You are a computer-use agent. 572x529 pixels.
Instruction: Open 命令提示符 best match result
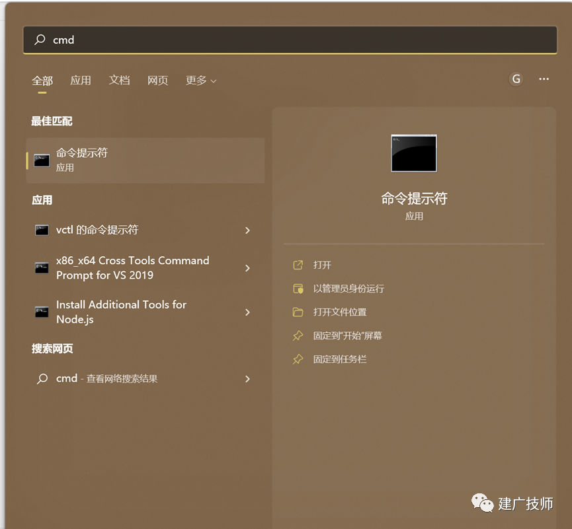145,160
